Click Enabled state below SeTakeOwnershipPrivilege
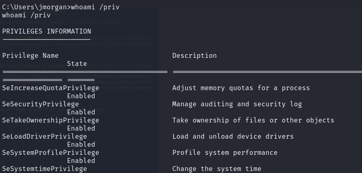The height and width of the screenshot is (173, 362). click(x=81, y=128)
